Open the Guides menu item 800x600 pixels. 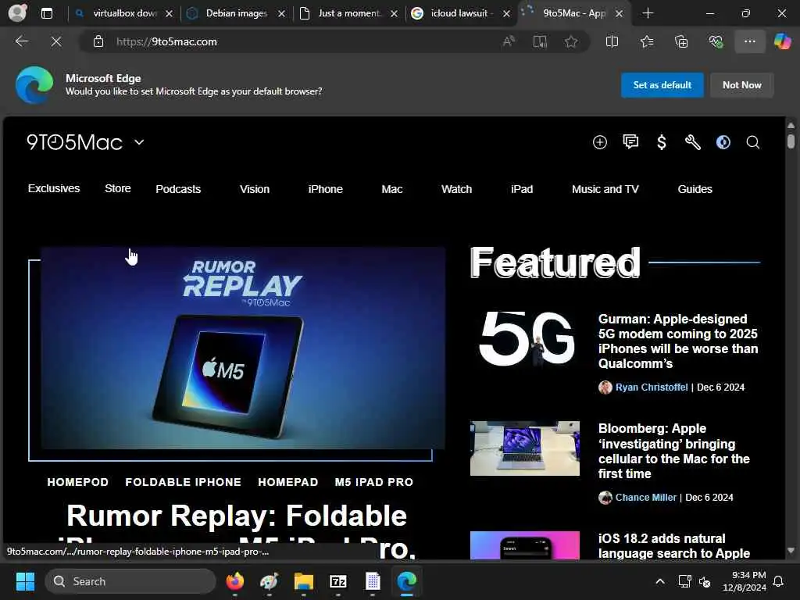click(x=695, y=189)
